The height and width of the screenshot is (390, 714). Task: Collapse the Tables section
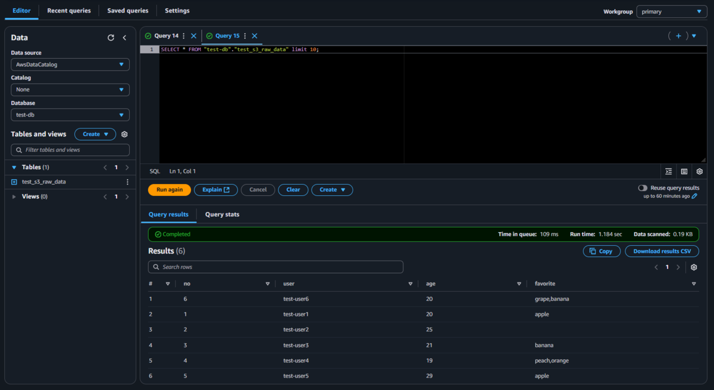click(x=14, y=167)
